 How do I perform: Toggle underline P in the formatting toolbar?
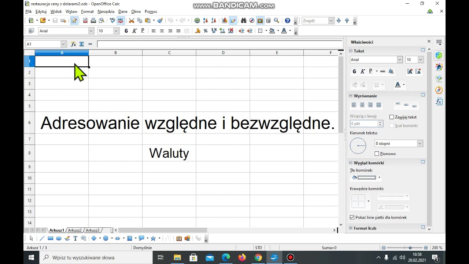143,31
